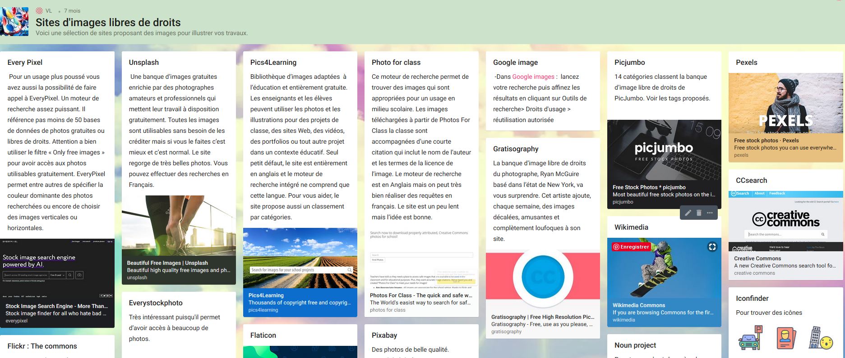Click the Every Pixel card title

click(25, 63)
